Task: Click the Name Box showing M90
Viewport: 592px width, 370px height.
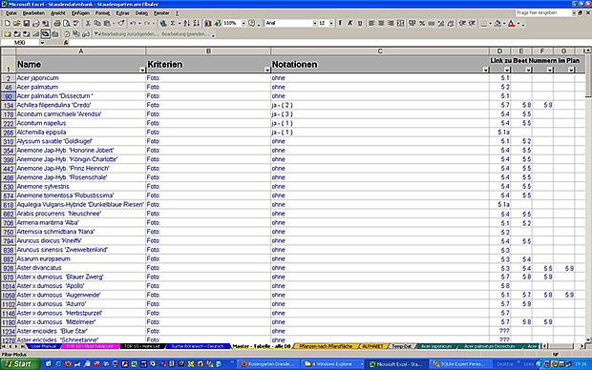Action: [20, 43]
